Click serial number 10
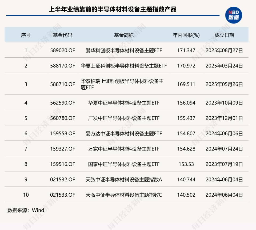Image resolution: width=256 pixels, height=230 pixels. (26, 195)
